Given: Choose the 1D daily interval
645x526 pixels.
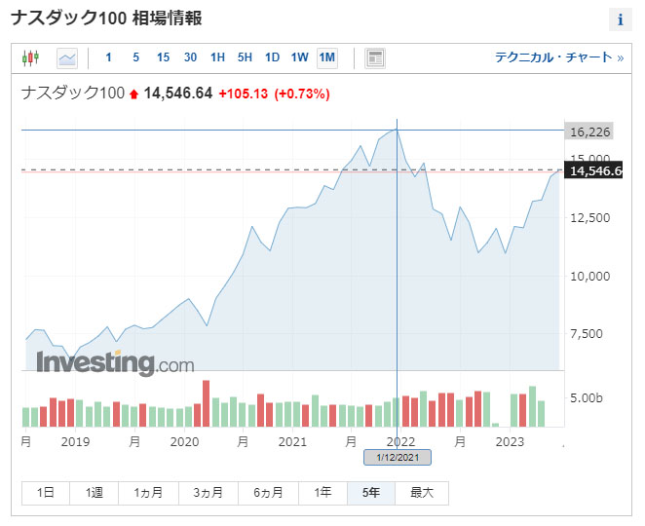Looking at the screenshot, I should [272, 57].
